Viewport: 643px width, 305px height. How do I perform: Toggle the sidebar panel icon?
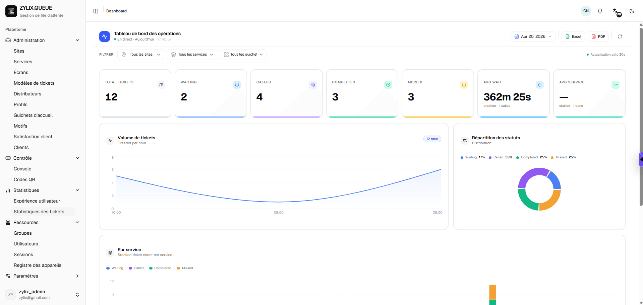(96, 11)
